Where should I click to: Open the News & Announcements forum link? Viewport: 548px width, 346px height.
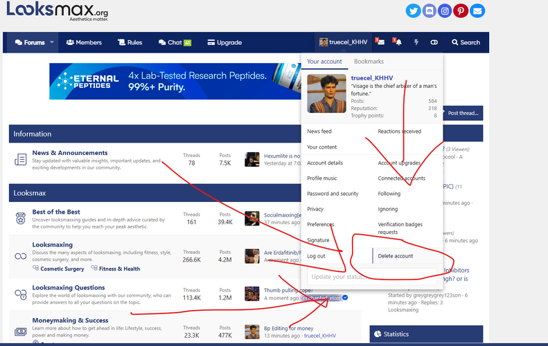click(70, 152)
